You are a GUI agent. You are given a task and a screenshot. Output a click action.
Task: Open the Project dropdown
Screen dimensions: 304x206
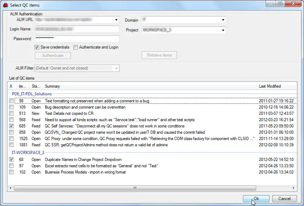(223, 30)
